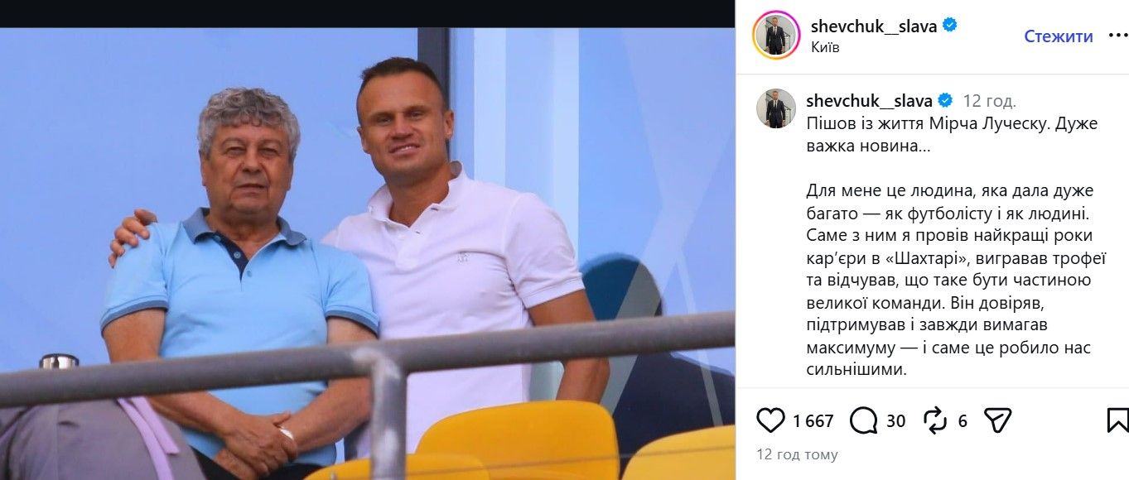Open the story from the ringed header avatar
Image resolution: width=1129 pixels, height=480 pixels.
pyautogui.click(x=776, y=36)
